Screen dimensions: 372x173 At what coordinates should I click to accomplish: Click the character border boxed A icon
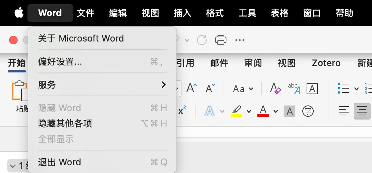click(312, 89)
